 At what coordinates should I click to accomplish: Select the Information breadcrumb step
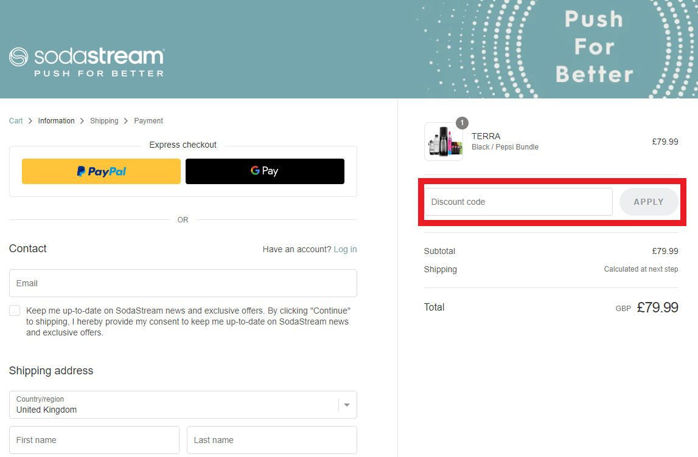56,121
